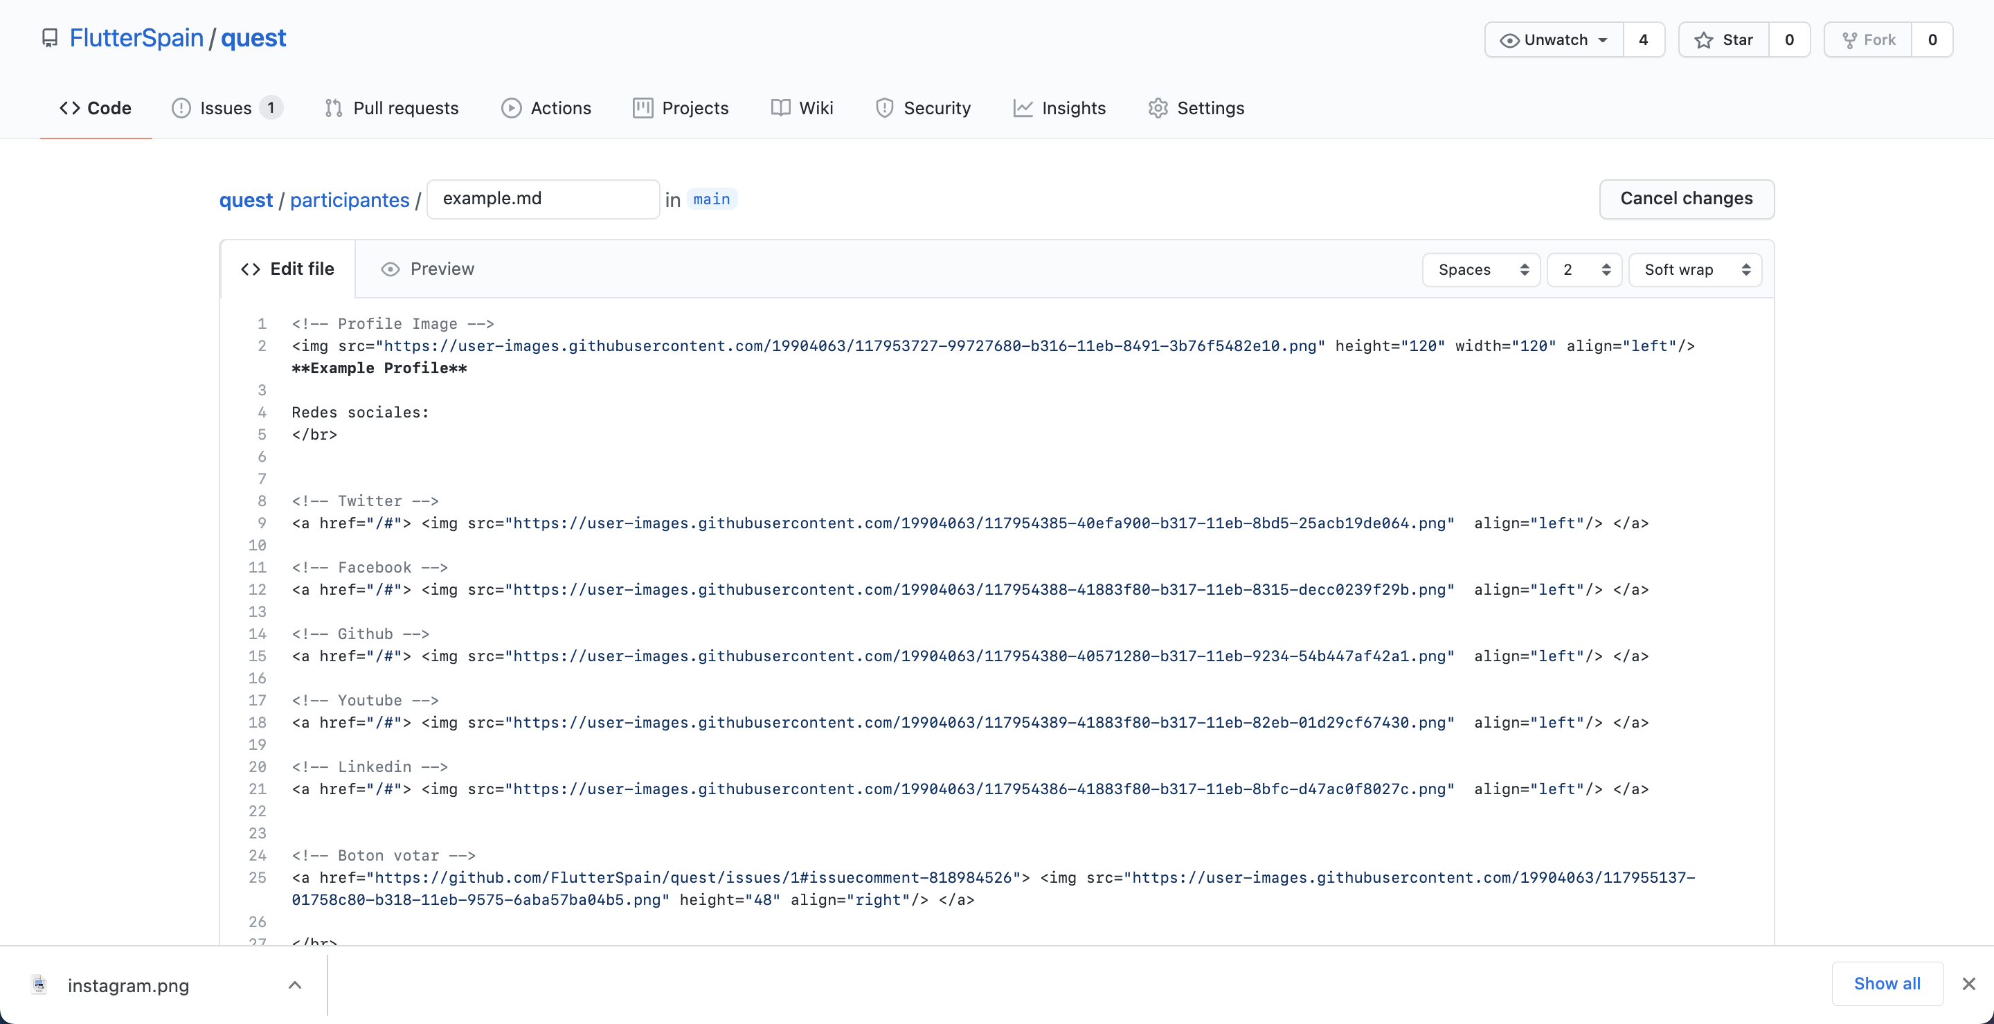Open the repository Settings tab
Screen dimensions: 1994x1024
(x=1196, y=109)
